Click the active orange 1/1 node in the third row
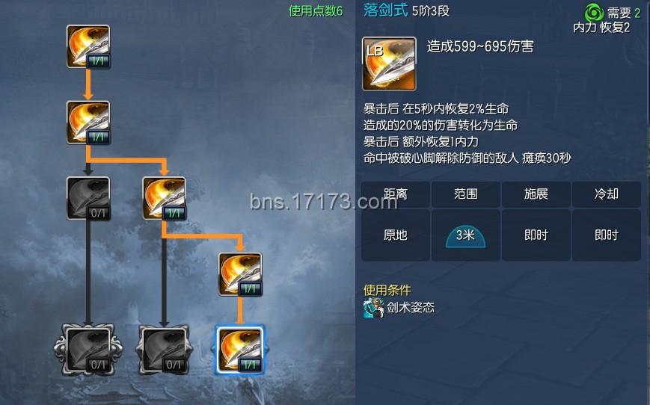 click(x=164, y=198)
